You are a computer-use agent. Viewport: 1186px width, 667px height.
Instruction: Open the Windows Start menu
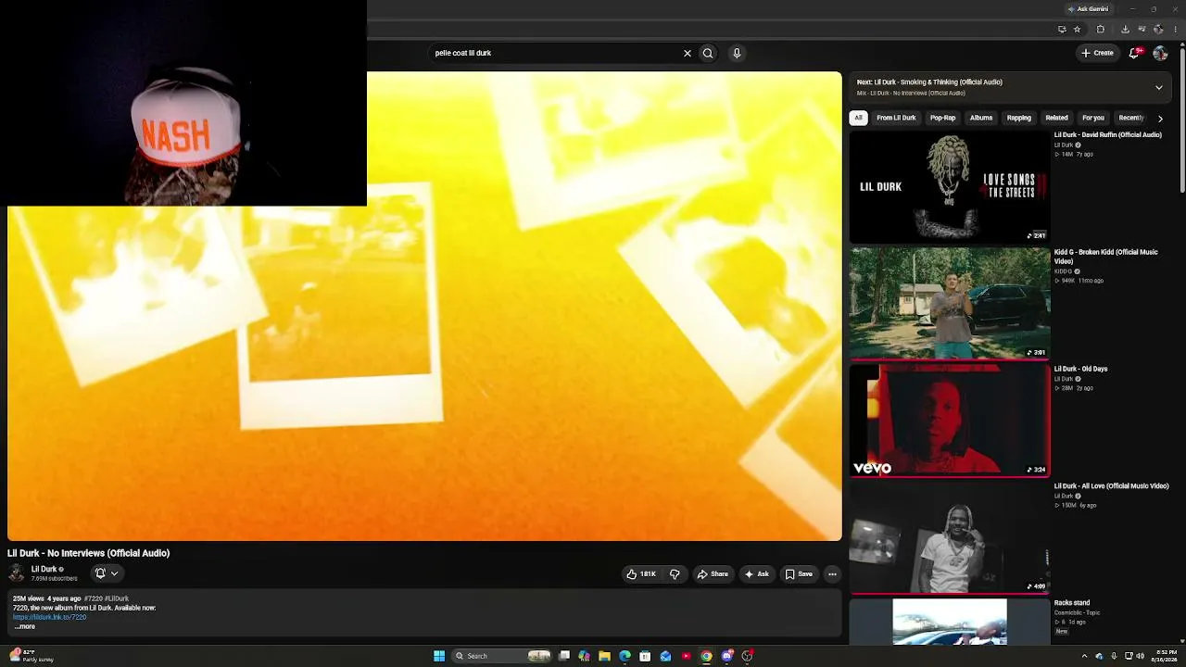[439, 656]
